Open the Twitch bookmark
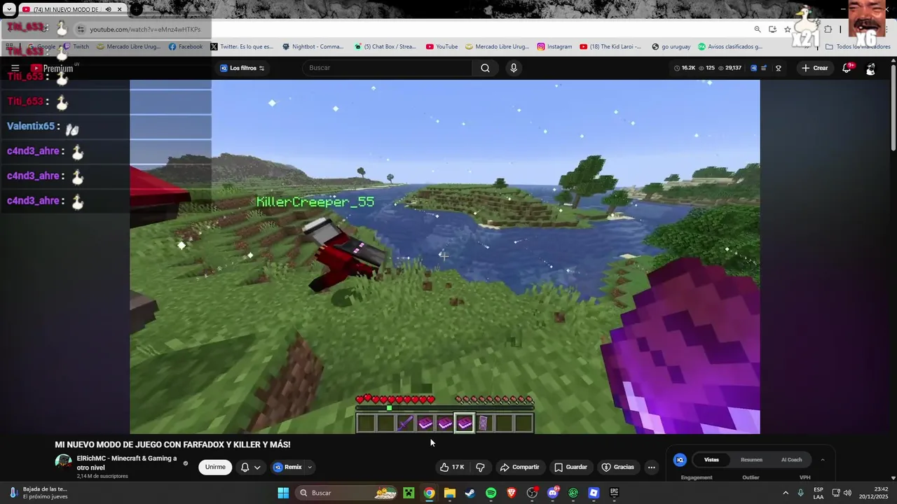Image resolution: width=897 pixels, height=504 pixels. [x=76, y=47]
